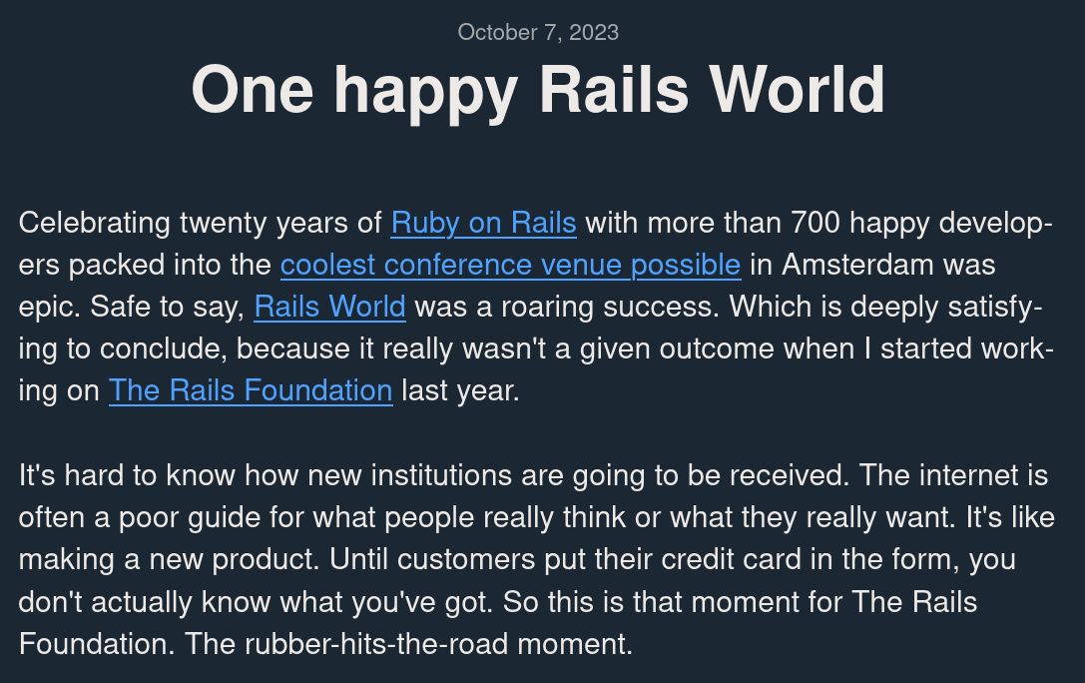
Task: Click the October 7, 2023 date
Action: point(538,32)
